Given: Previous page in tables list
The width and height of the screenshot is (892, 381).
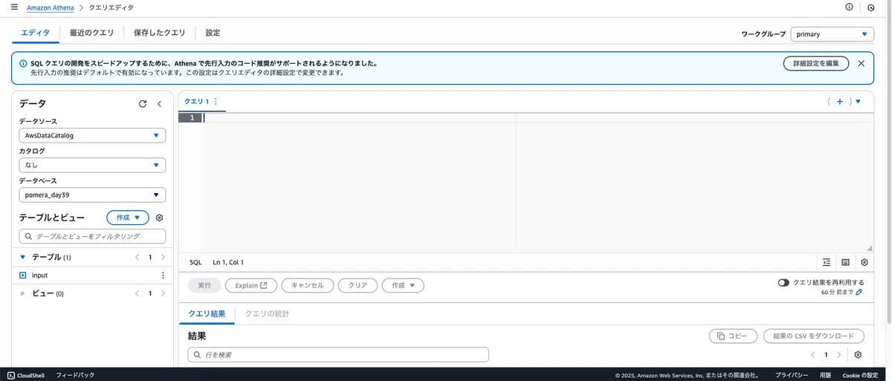Looking at the screenshot, I should coord(137,257).
